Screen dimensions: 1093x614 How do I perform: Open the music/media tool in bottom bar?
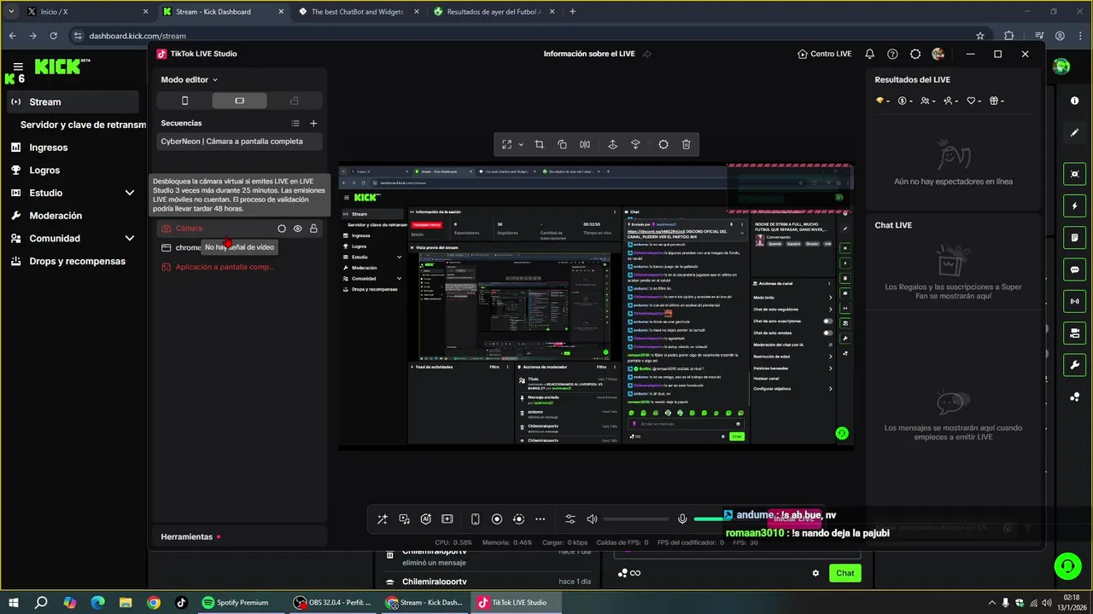click(404, 519)
